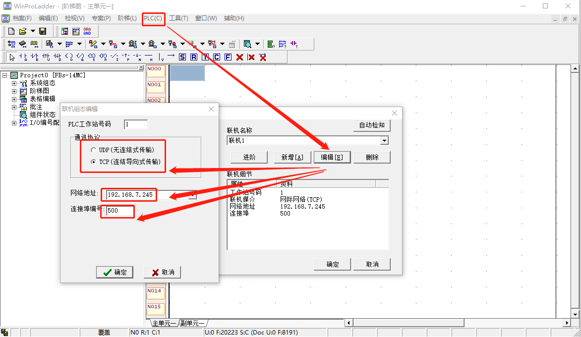Click the magnifier search toolbar icon
Screen dimensions: 581x337
(247, 44)
